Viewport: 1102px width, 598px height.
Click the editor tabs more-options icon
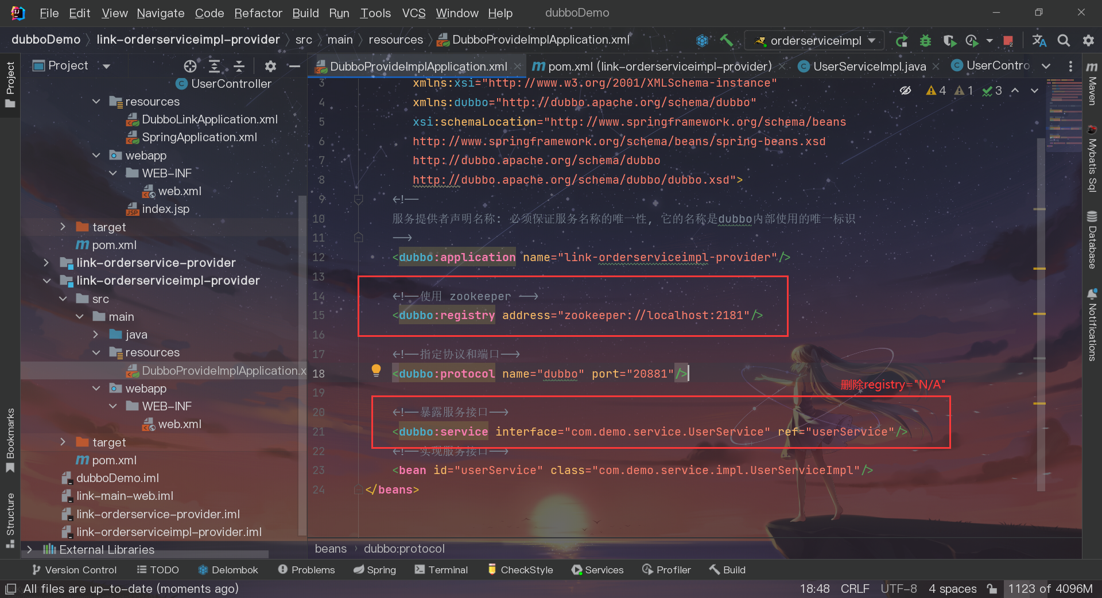[1070, 66]
